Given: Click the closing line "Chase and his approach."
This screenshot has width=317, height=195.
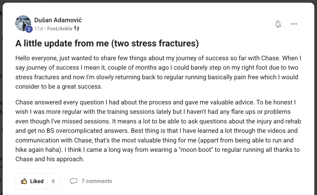Looking at the screenshot, I should 49,159.
